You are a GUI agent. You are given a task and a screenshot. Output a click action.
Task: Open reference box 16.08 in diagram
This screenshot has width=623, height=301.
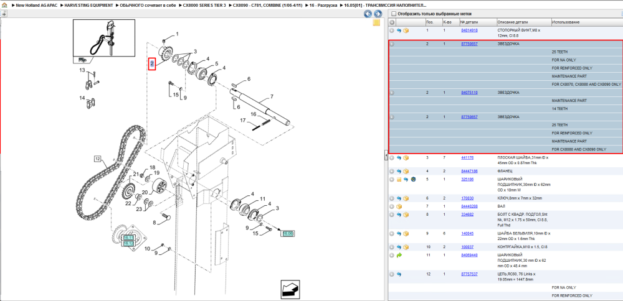point(288,234)
